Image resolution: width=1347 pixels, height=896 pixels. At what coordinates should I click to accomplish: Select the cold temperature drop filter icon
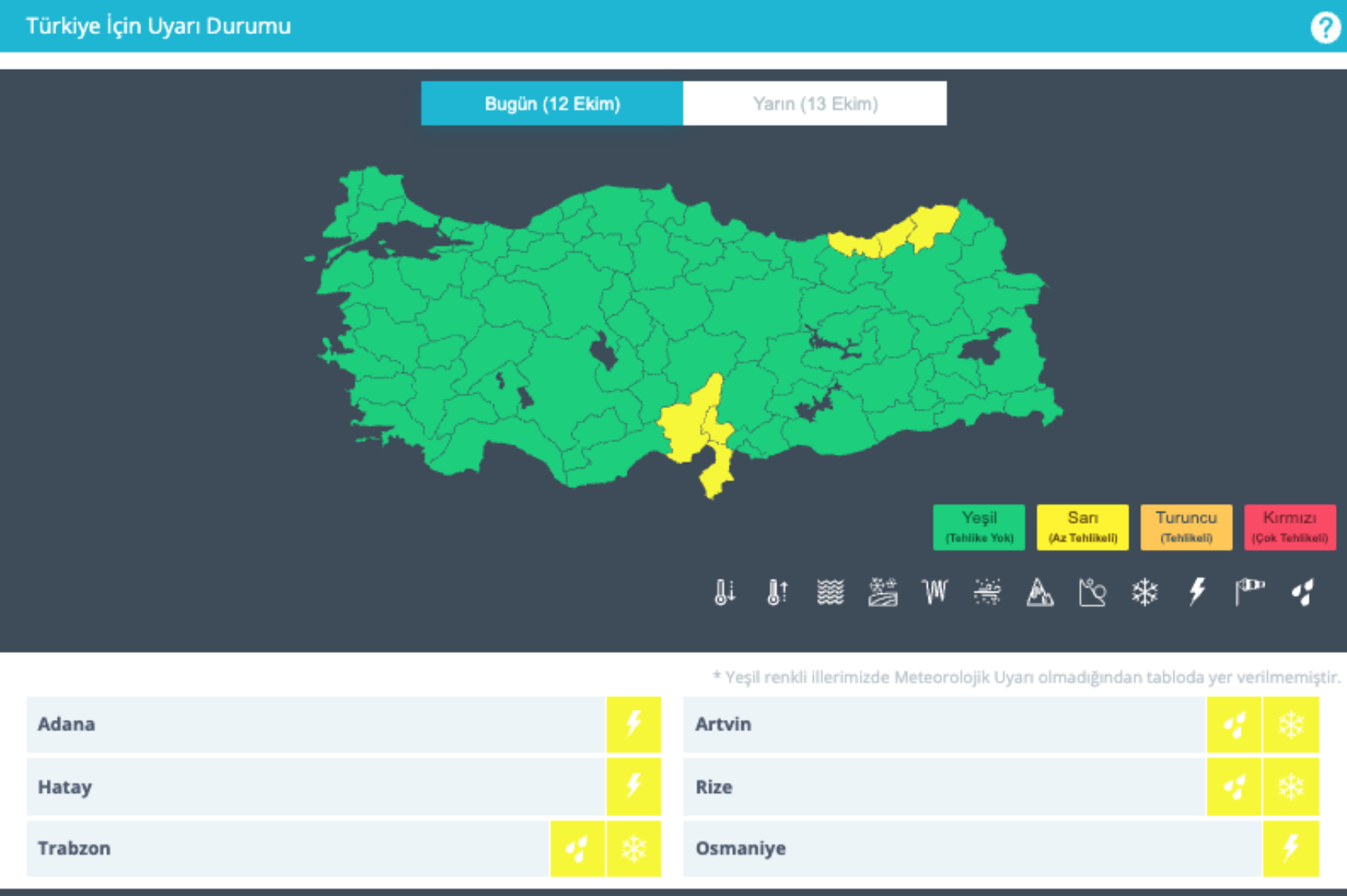(x=724, y=592)
